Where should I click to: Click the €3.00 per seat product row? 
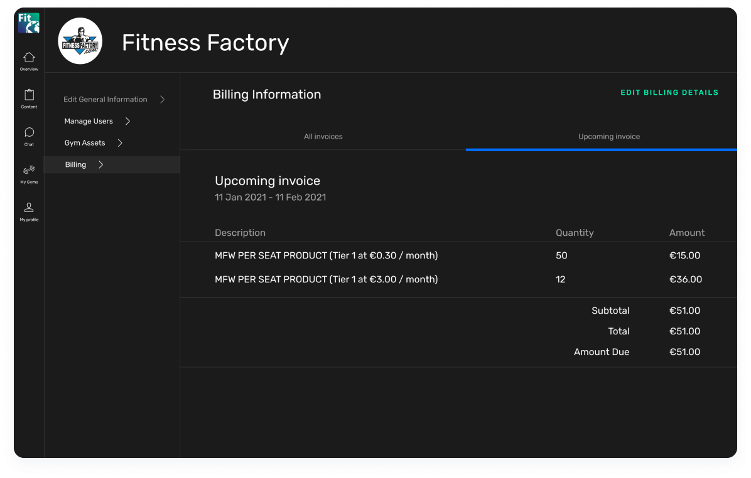(327, 279)
